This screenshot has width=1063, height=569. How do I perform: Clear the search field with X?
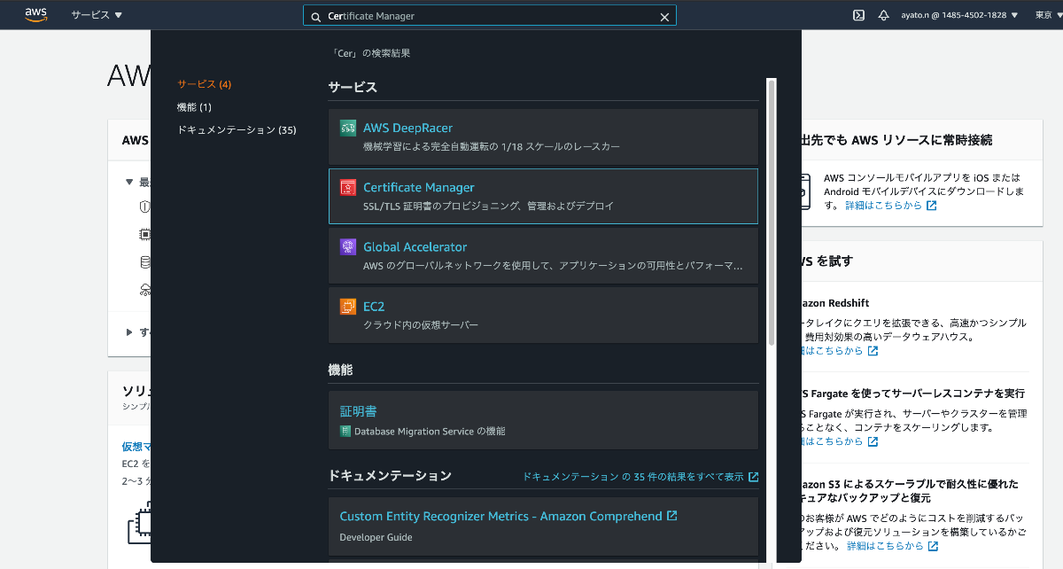664,16
